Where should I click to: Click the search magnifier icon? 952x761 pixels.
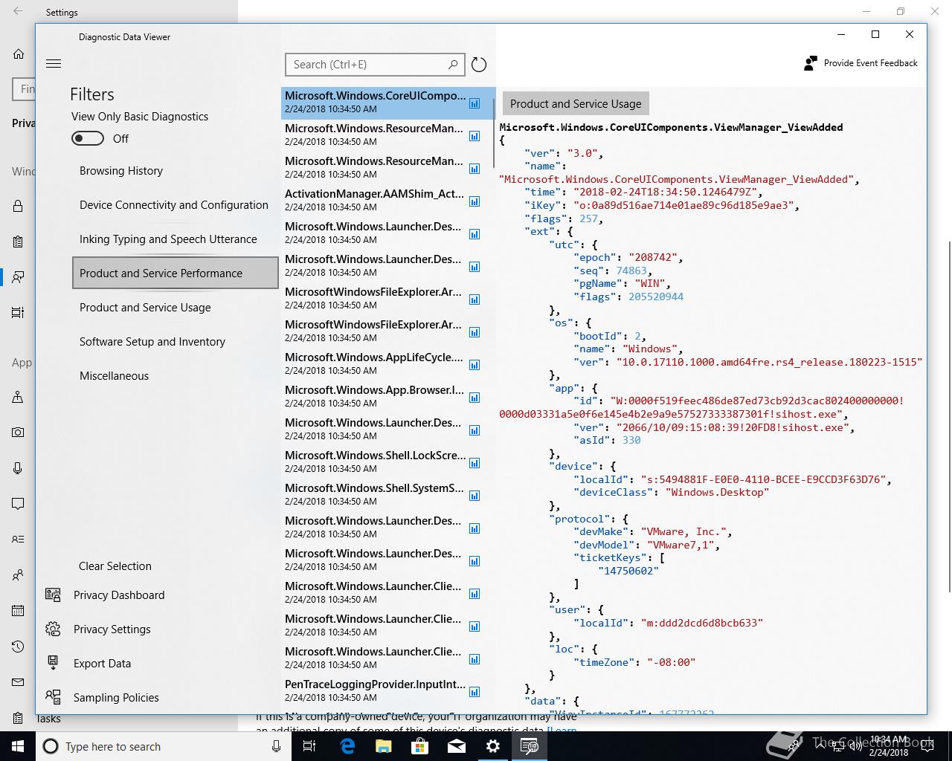(x=453, y=65)
